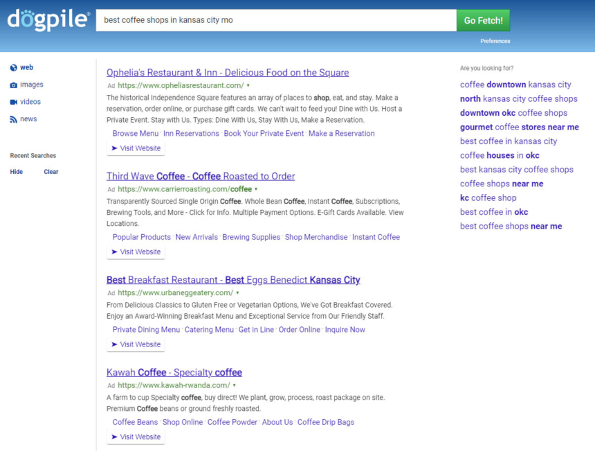The height and width of the screenshot is (451, 595).
Task: Select the web globe icon
Action: (13, 68)
